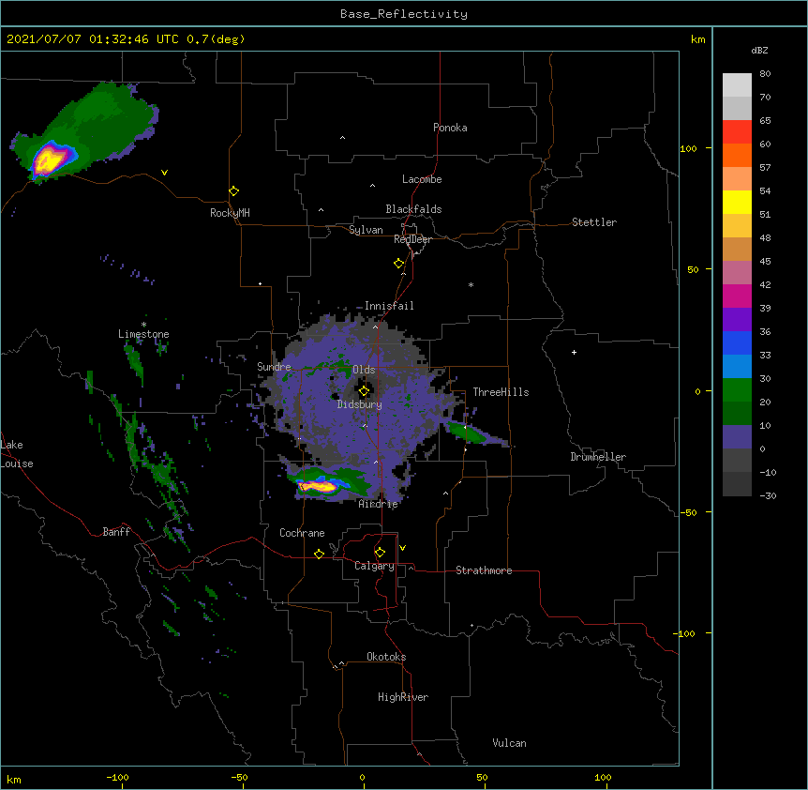Click the white plus marker north of Drumheller

pos(574,352)
